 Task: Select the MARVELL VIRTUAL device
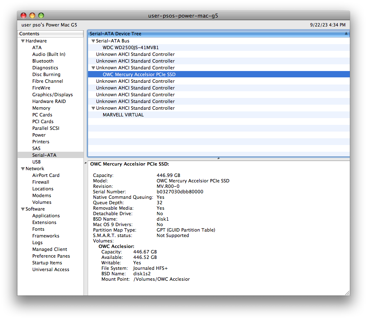coord(123,114)
